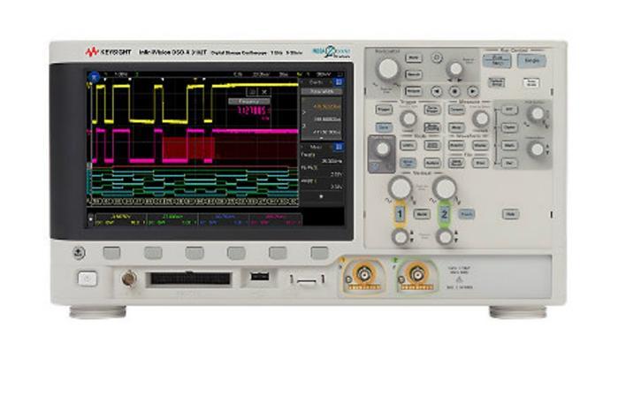Push channel 1 vertical scale knob

(401, 188)
